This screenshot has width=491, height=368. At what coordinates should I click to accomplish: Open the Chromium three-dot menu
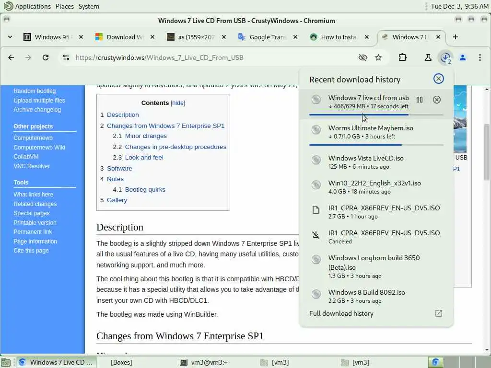479,57
